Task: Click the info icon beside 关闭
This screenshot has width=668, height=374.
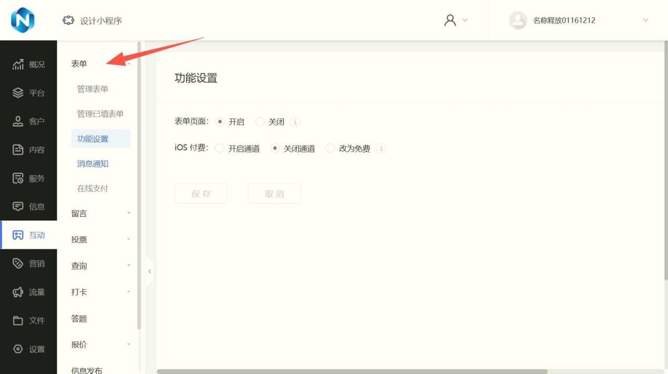Action: (296, 122)
